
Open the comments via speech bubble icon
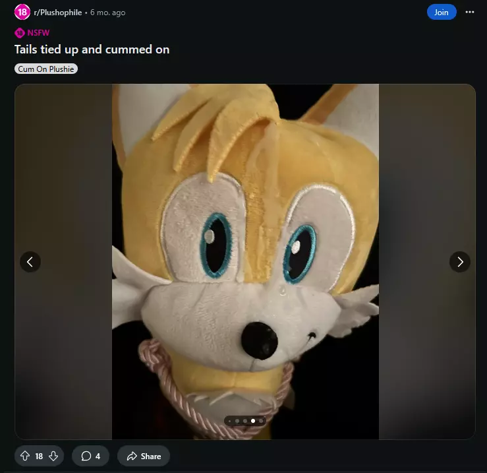pos(86,456)
